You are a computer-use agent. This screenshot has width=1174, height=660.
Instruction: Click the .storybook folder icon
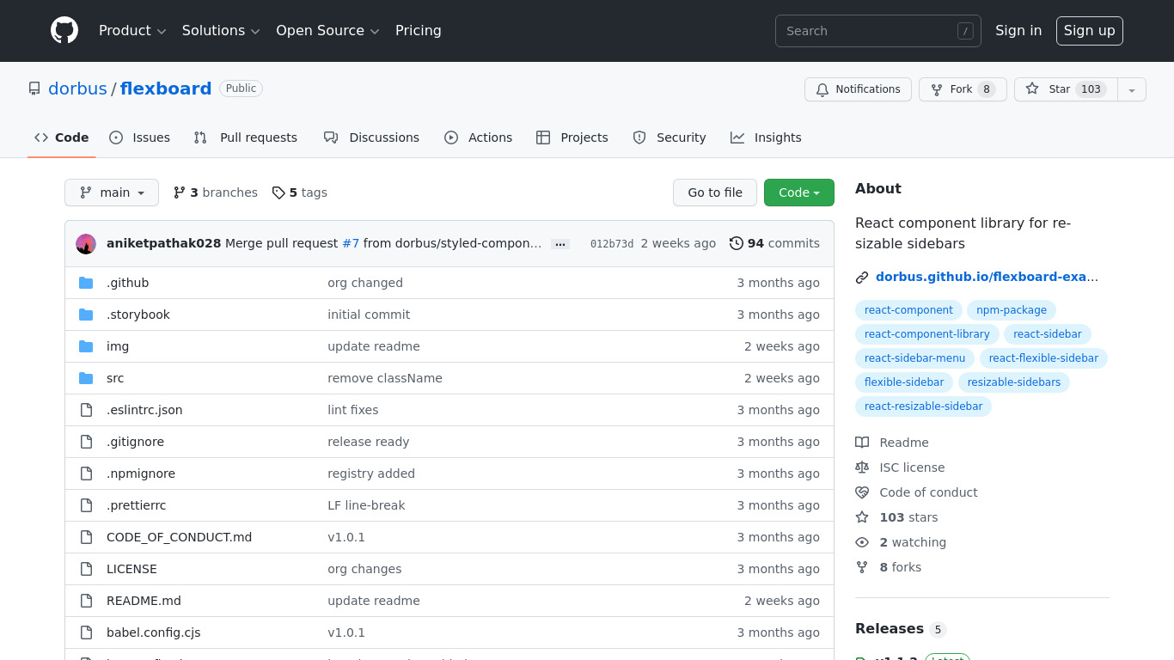pyautogui.click(x=86, y=315)
